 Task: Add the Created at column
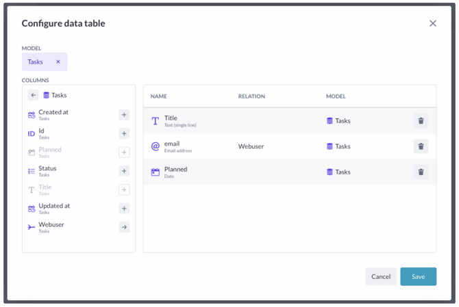coord(124,115)
